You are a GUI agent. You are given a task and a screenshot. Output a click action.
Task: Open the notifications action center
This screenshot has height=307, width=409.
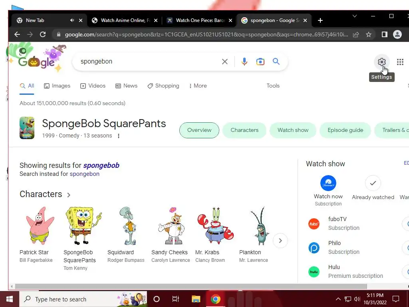point(396,299)
